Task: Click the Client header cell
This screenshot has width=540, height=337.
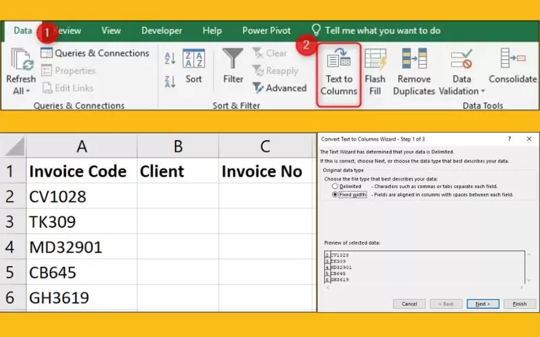Action: click(178, 171)
